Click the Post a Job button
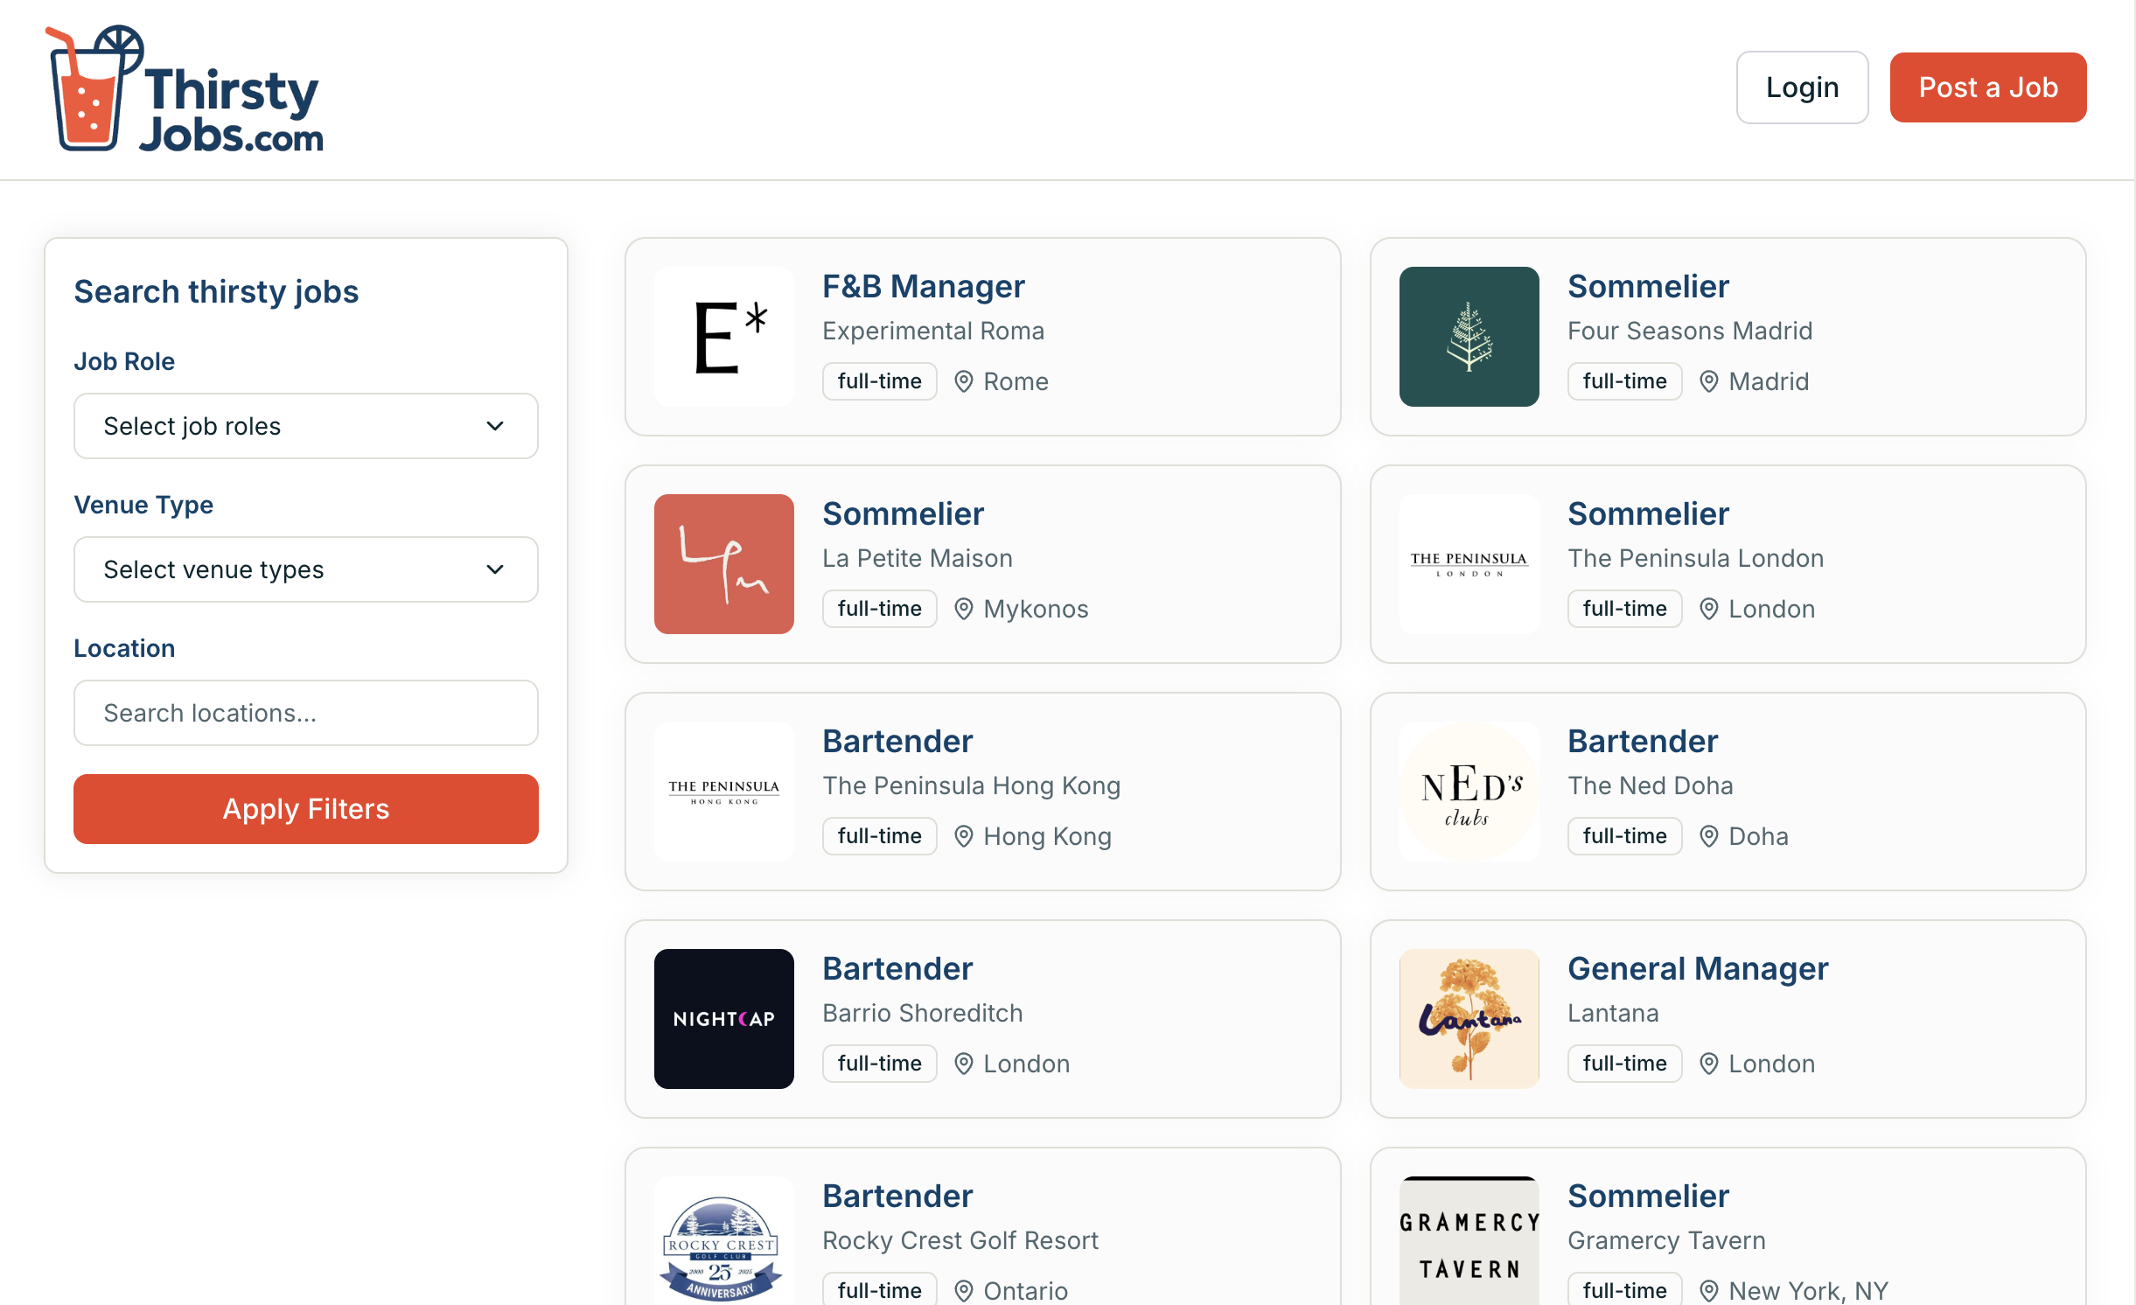Screen dimensions: 2136x1305 pyautogui.click(x=1987, y=87)
